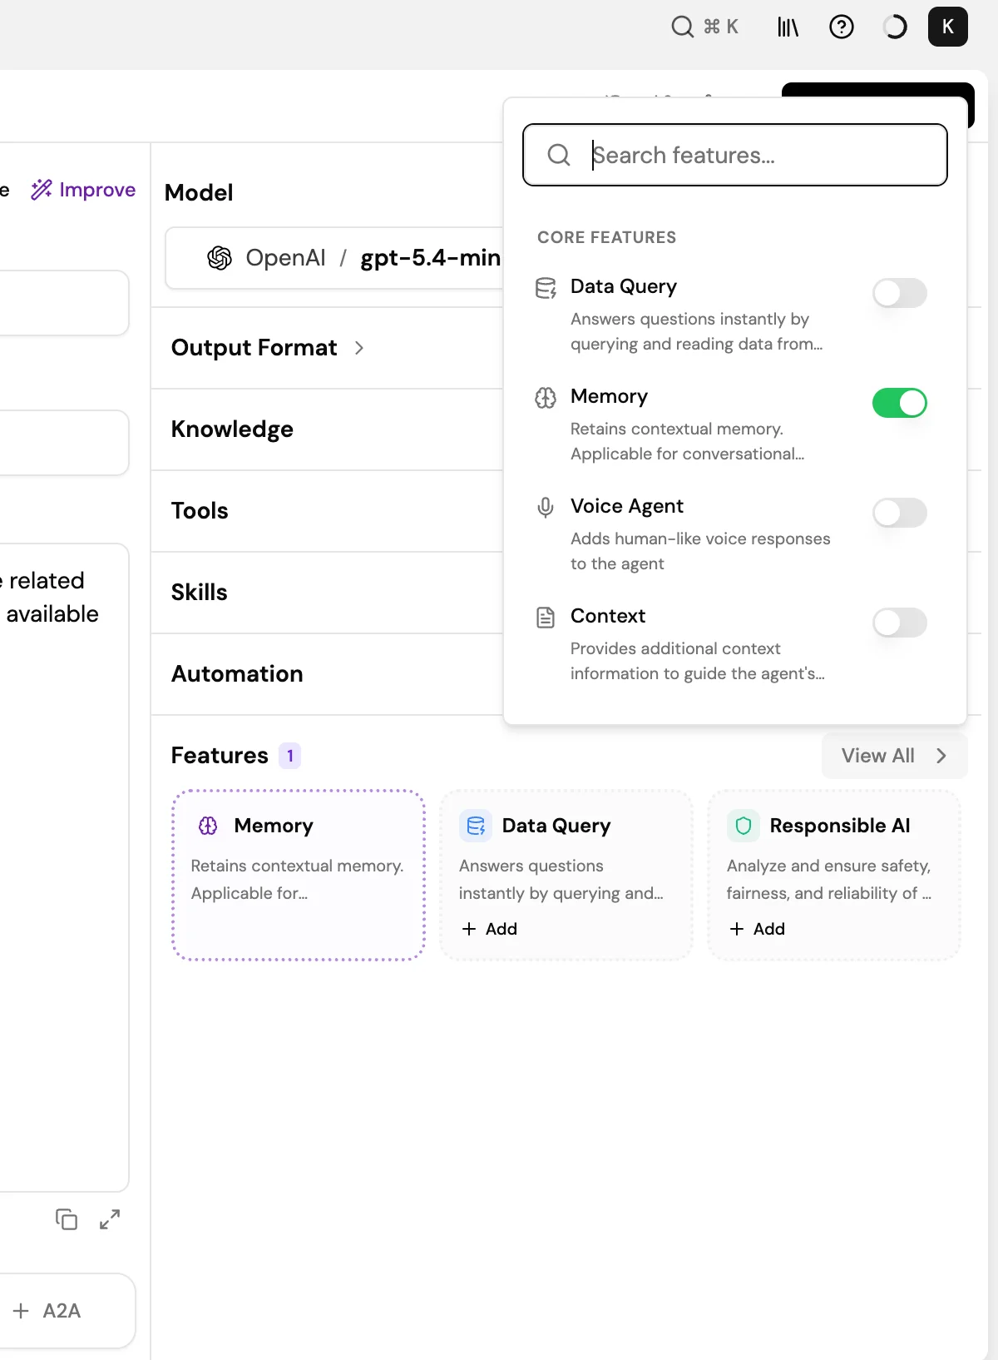Turn on the Voice Agent toggle
Viewport: 998px width, 1360px height.
900,513
